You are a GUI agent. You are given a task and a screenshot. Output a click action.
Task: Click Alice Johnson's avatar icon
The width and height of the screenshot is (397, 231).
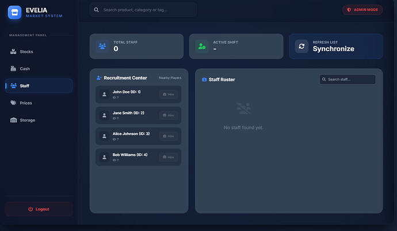(104, 136)
